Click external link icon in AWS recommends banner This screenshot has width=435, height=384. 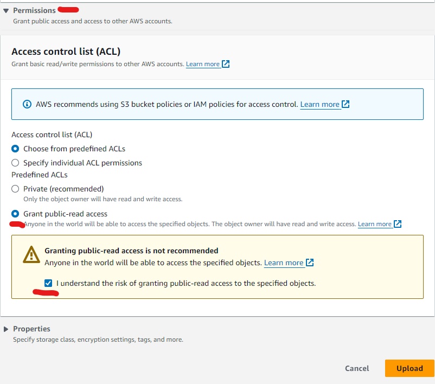coord(346,104)
